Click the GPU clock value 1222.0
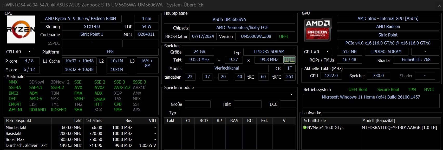The height and width of the screenshot is (150, 443). tap(331, 76)
